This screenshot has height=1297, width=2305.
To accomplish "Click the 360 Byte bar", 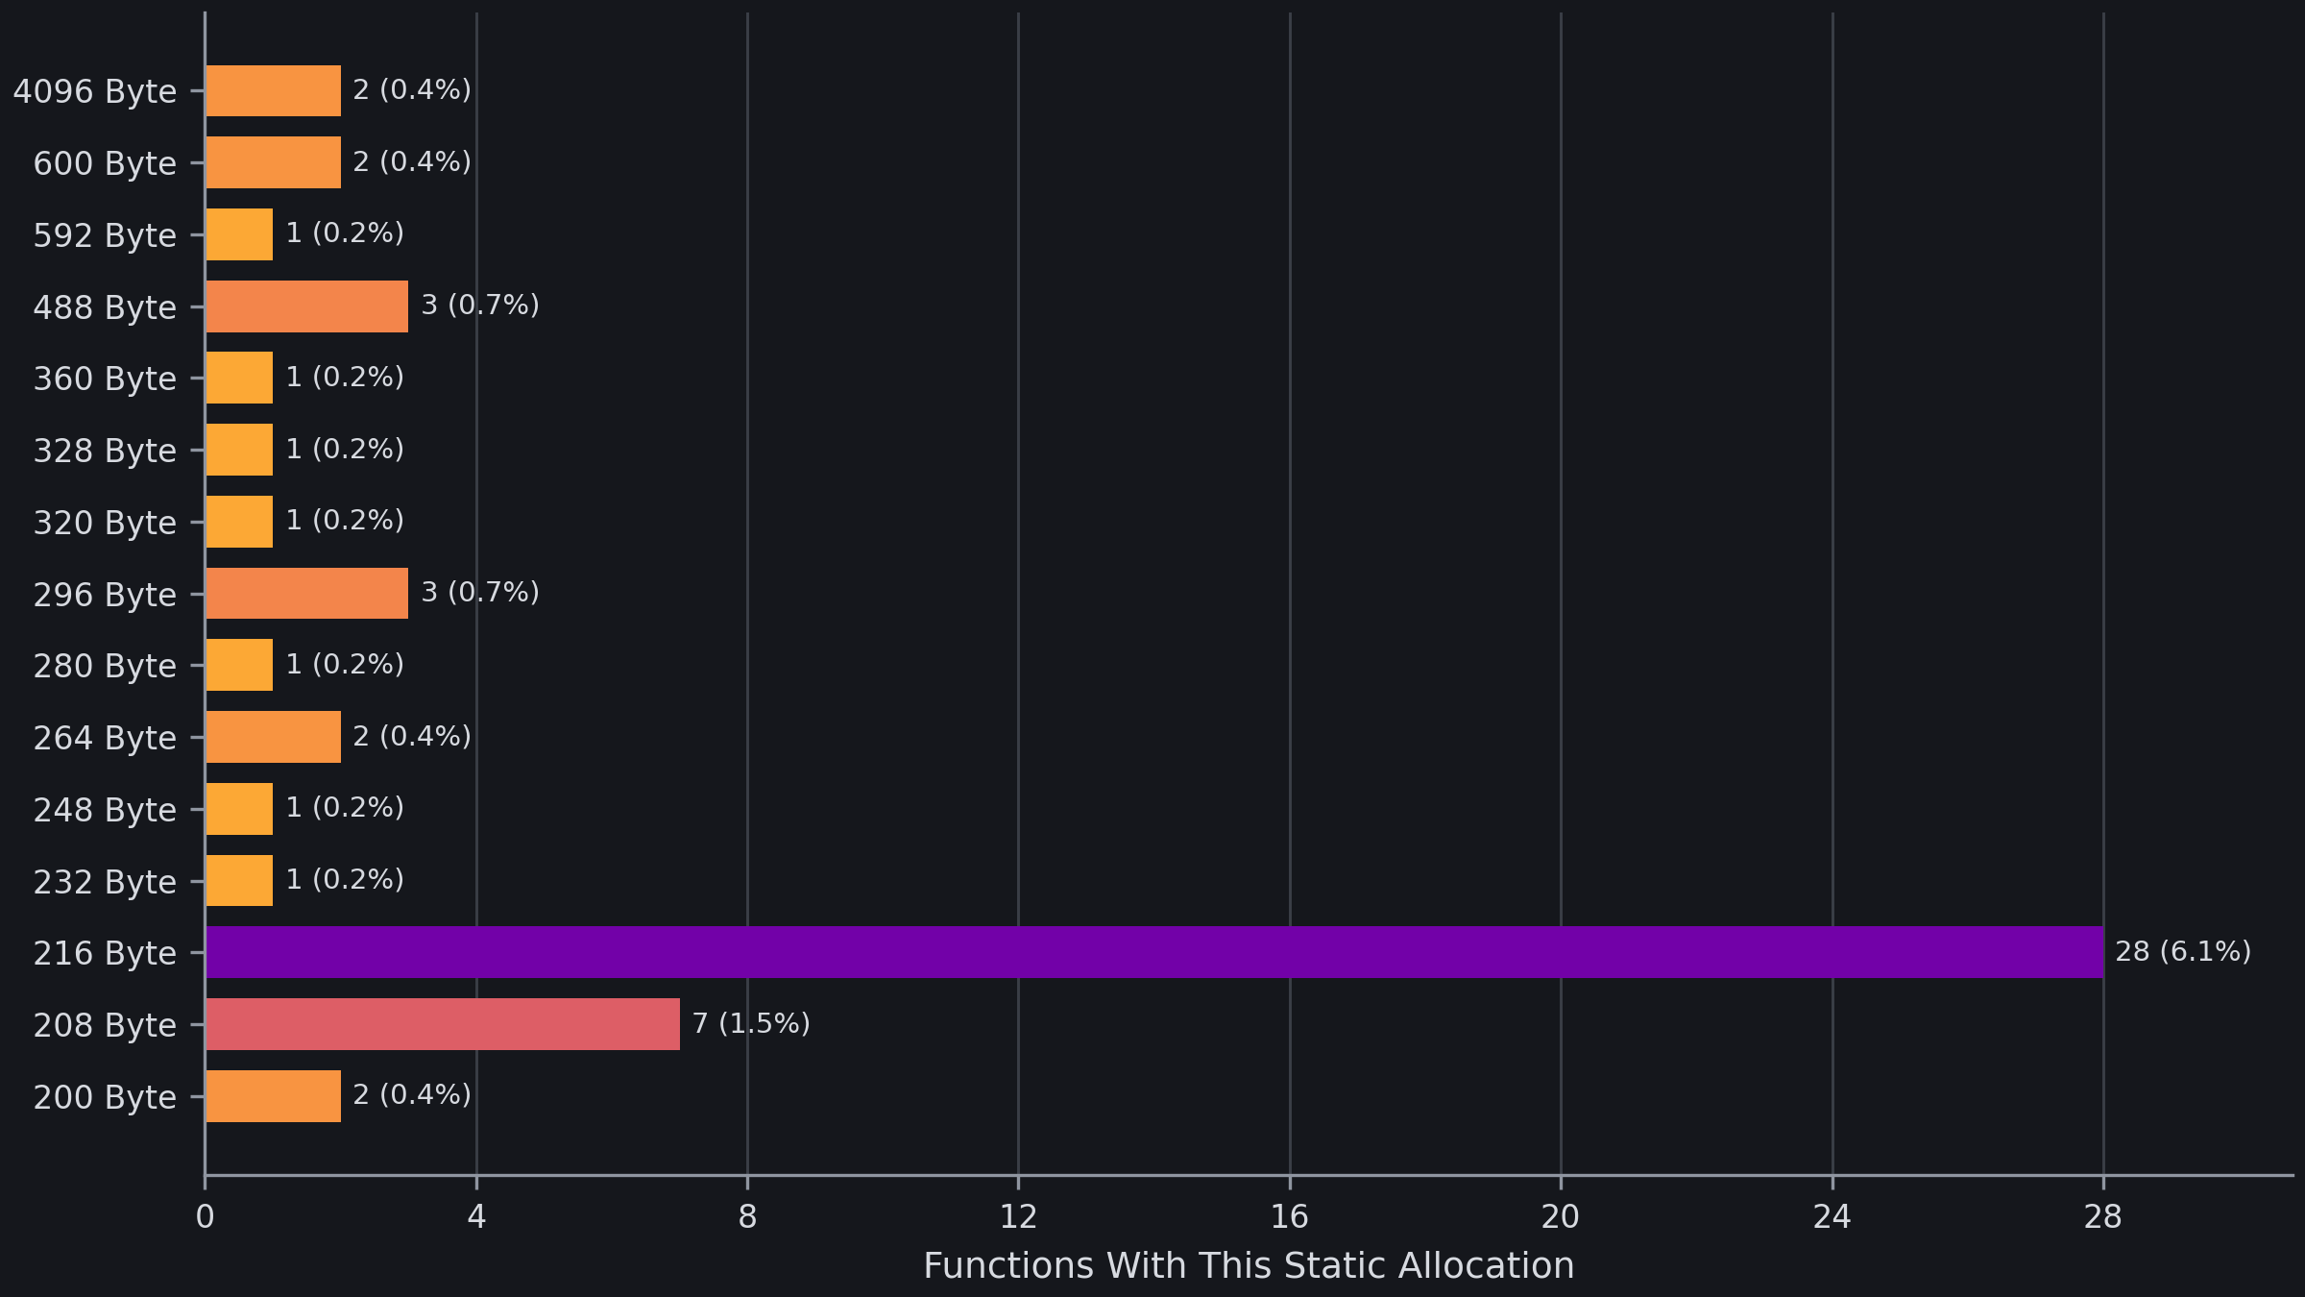I will coord(239,378).
